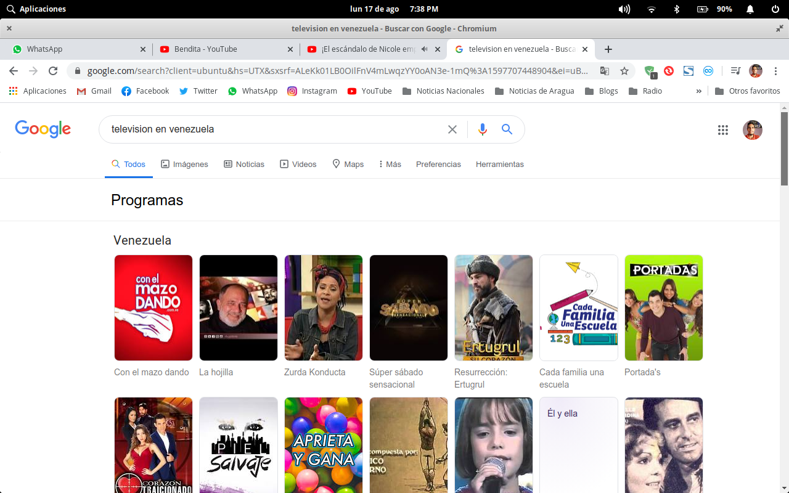The image size is (789, 493).
Task: Click the address bar URL
Action: click(337, 71)
